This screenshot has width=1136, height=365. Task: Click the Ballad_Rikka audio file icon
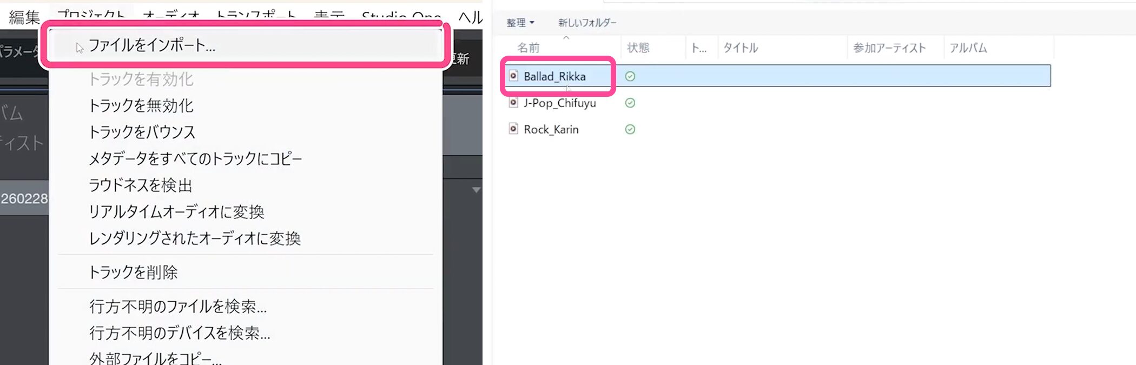point(513,76)
